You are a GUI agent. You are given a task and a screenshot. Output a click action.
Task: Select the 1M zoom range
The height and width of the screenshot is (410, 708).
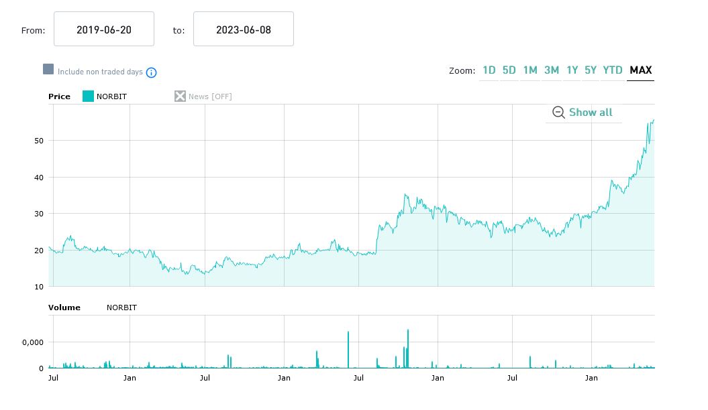pos(530,70)
